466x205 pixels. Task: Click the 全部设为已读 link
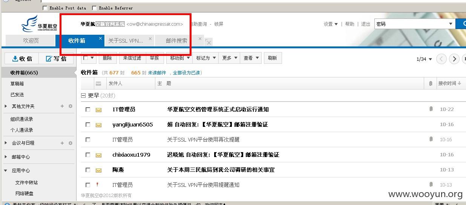pos(187,73)
